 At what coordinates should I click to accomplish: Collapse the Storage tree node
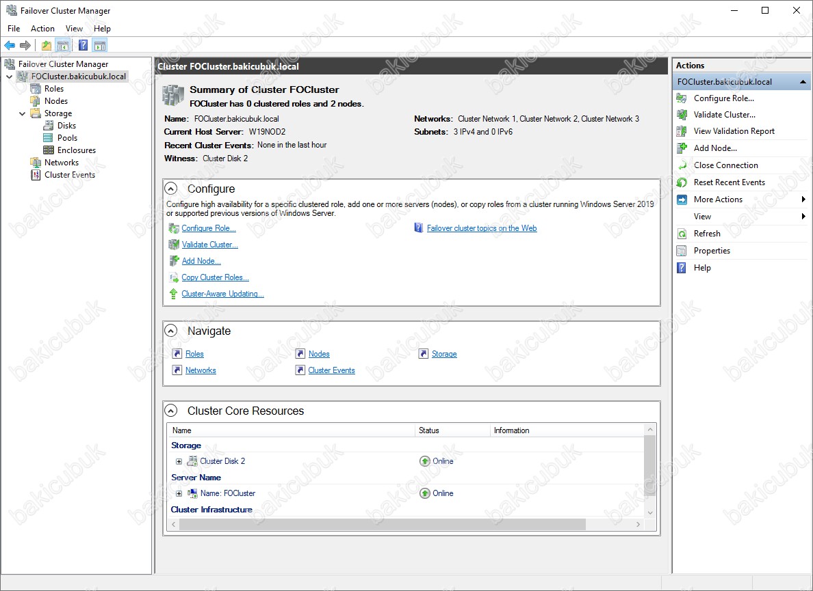pos(23,113)
